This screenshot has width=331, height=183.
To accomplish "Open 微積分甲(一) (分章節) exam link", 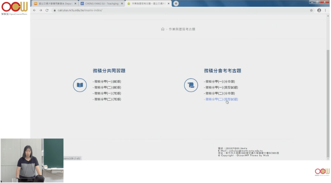I will coord(220,82).
